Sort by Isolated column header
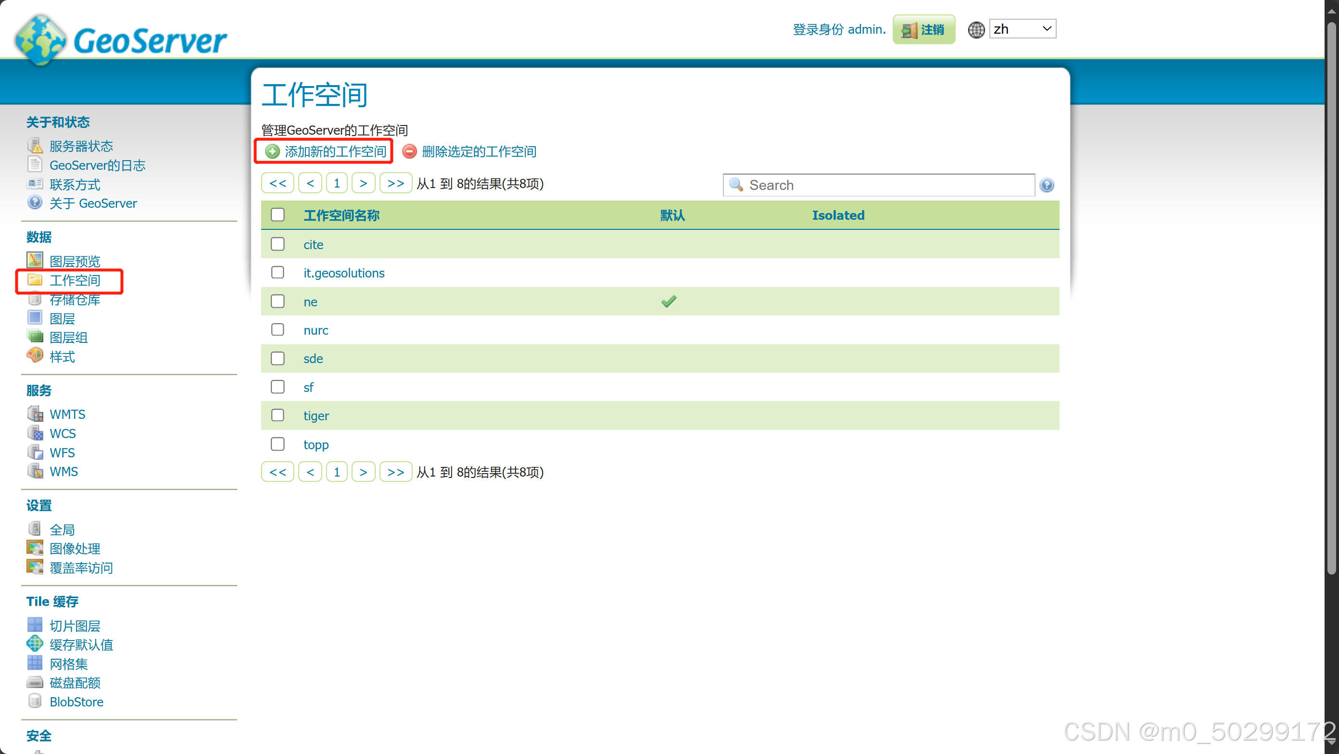This screenshot has width=1339, height=754. coord(838,215)
